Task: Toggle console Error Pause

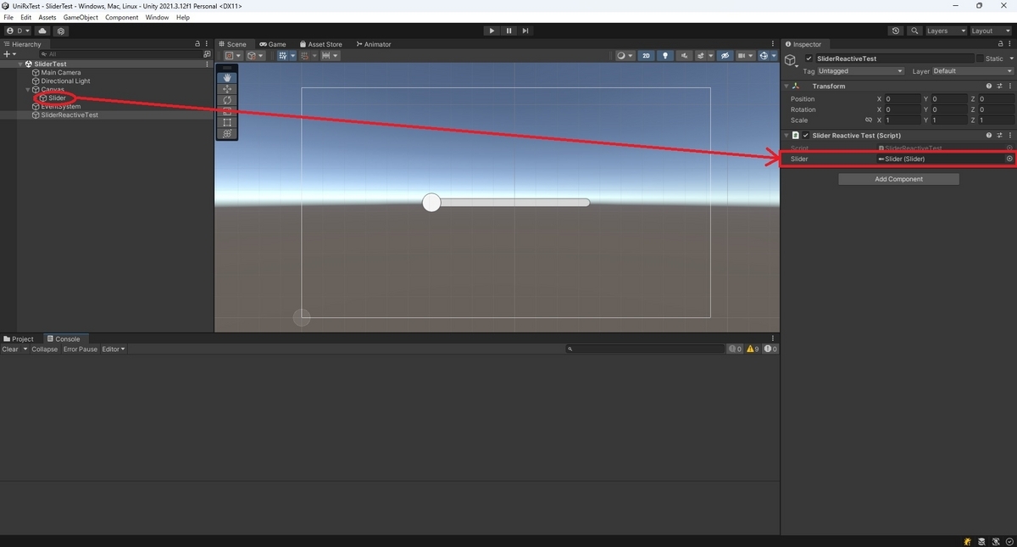Action: point(81,349)
